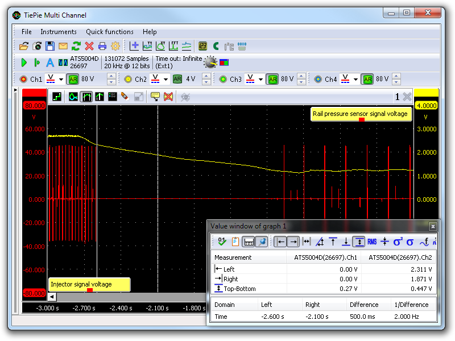
Task: Decrease Ch4 range with down stepper
Action: point(396,82)
